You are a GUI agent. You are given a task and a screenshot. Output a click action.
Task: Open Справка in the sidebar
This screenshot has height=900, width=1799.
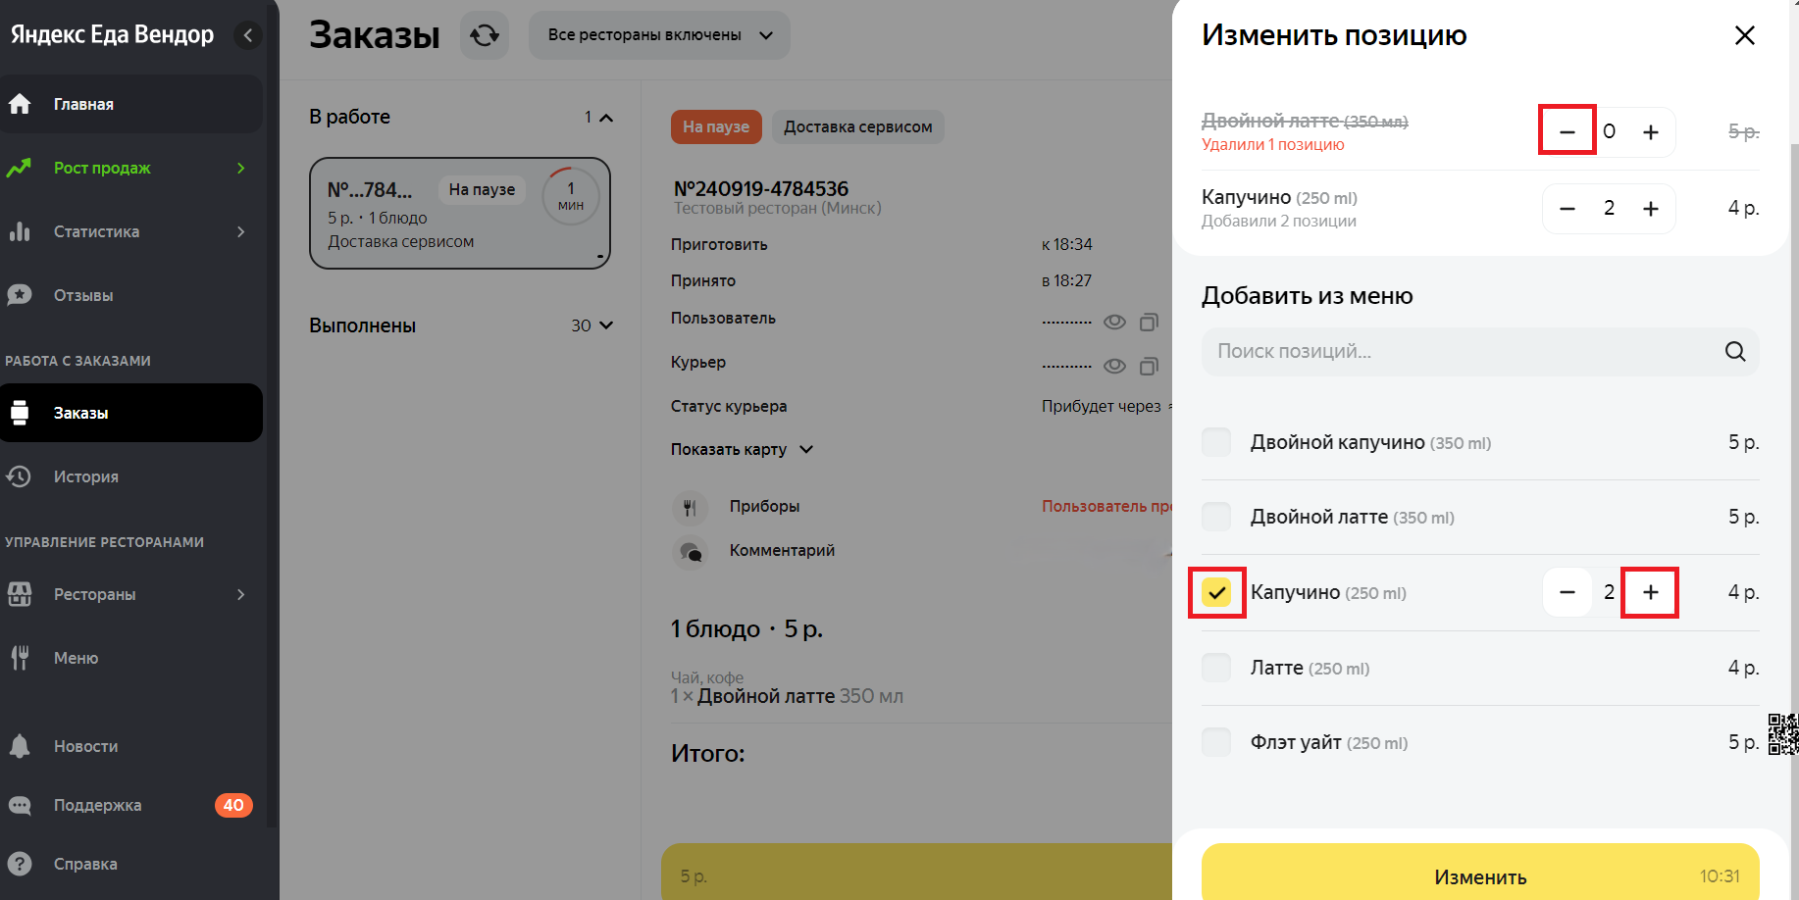tap(131, 864)
